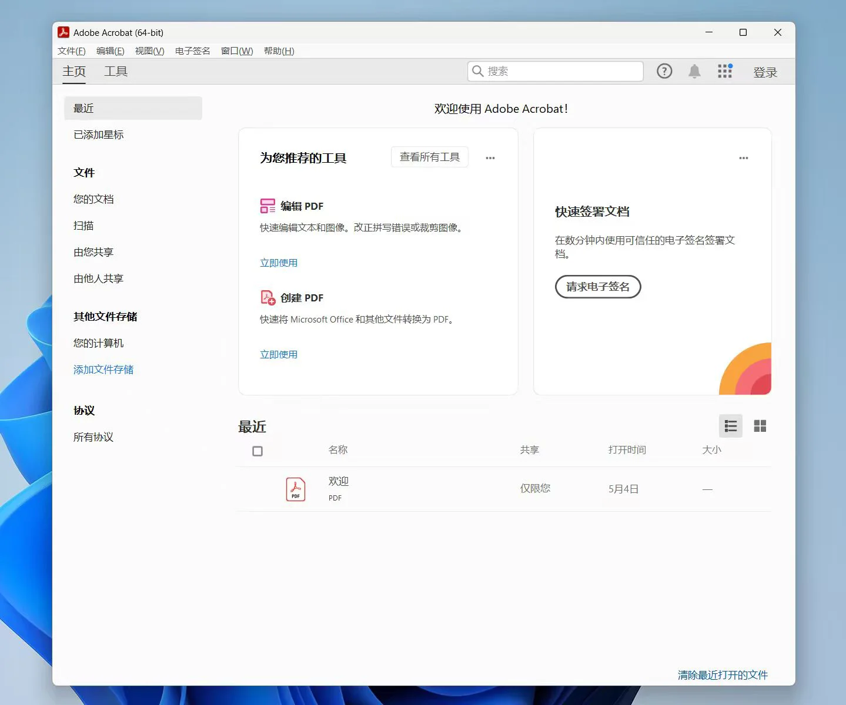Click the 编辑 PDF tool title
846x705 pixels.
(302, 206)
